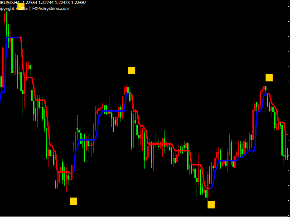Select the yellow sell marker above the middle peak

[x=131, y=71]
